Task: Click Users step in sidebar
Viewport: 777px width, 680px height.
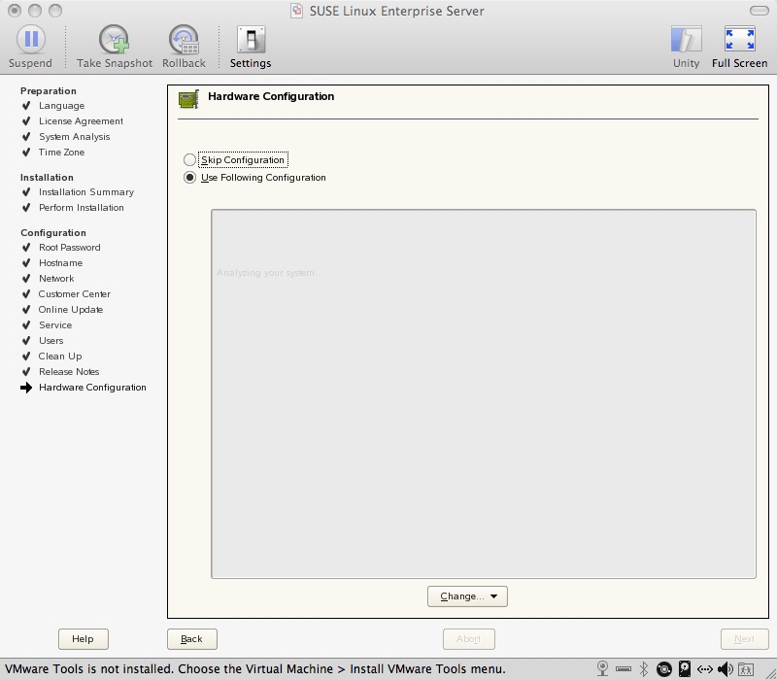Action: click(51, 341)
